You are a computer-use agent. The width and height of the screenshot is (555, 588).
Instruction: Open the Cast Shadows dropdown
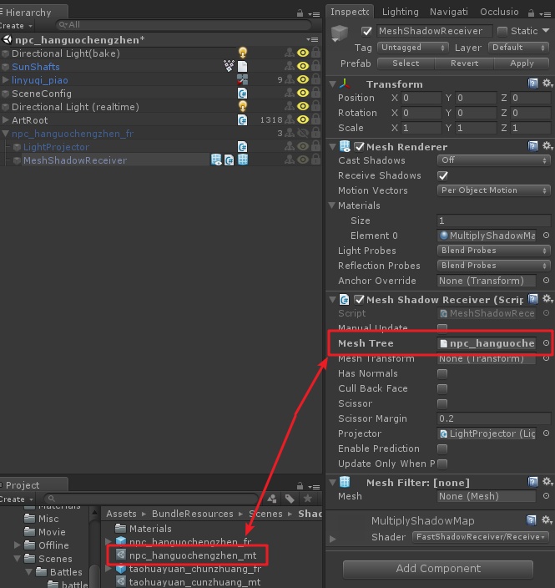point(494,160)
